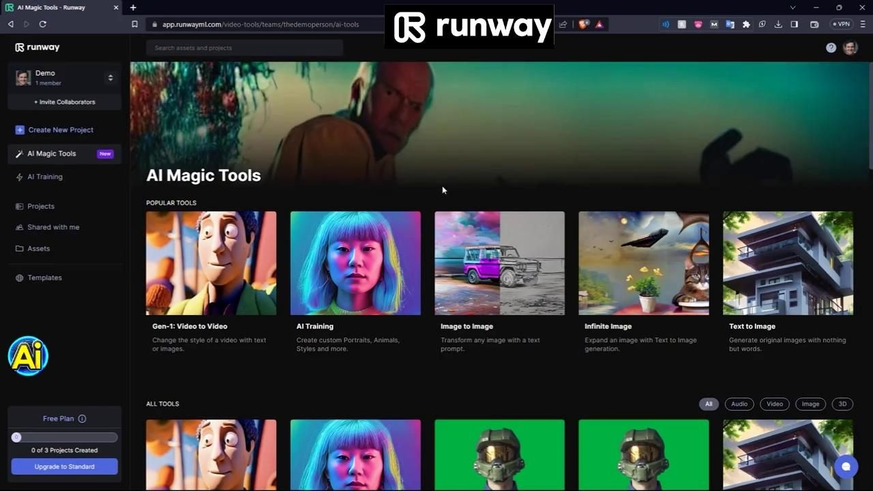Click the Runway logo in sidebar
The width and height of the screenshot is (873, 491).
(38, 48)
